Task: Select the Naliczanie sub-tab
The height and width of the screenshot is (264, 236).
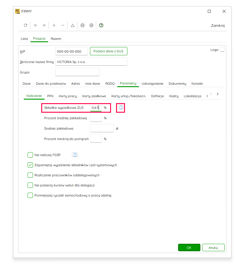Action: click(34, 96)
